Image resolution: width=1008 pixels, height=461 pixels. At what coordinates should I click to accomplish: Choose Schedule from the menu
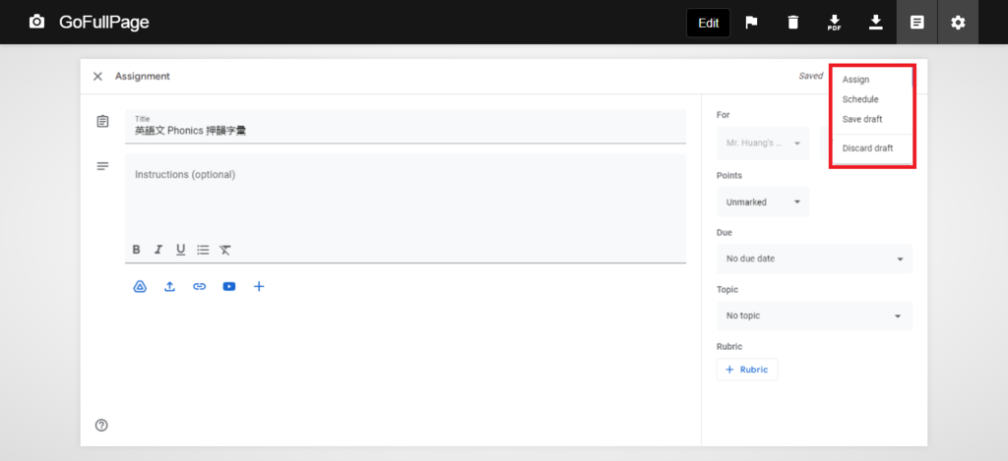click(x=860, y=99)
